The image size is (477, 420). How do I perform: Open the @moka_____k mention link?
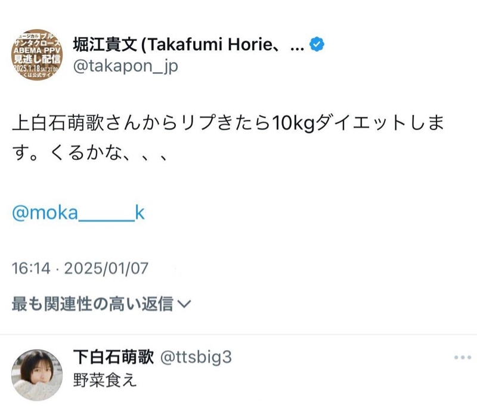[78, 214]
